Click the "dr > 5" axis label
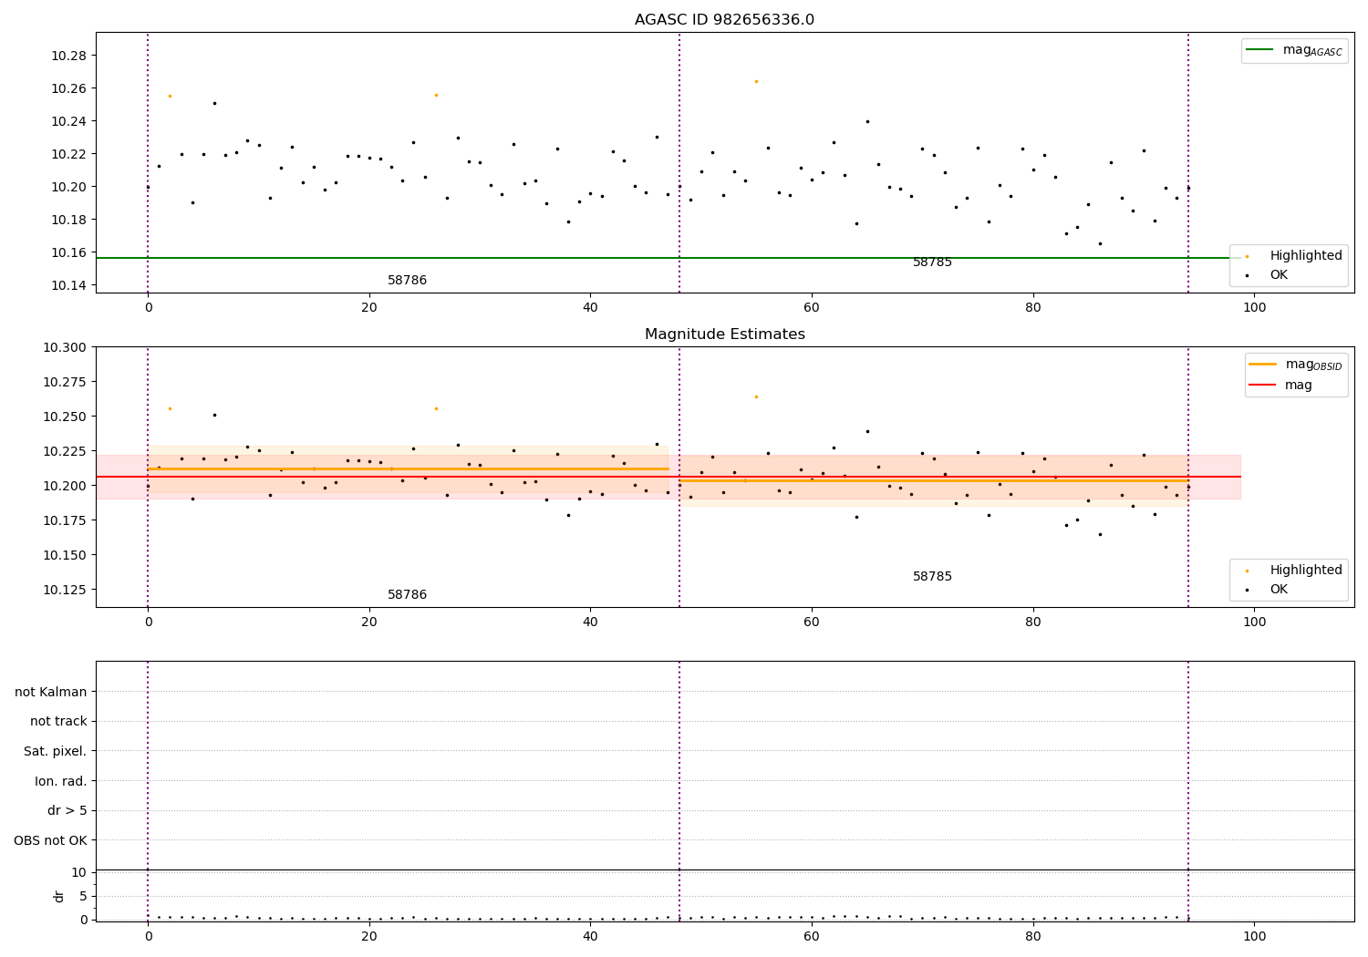1368x957 pixels. [x=67, y=810]
